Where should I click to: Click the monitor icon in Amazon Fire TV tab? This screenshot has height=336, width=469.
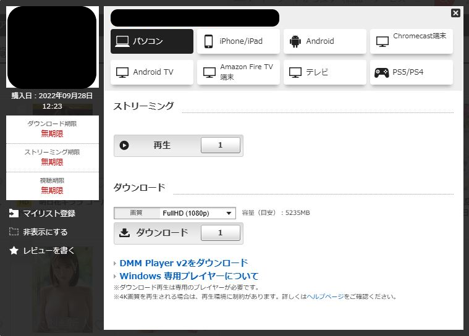209,72
